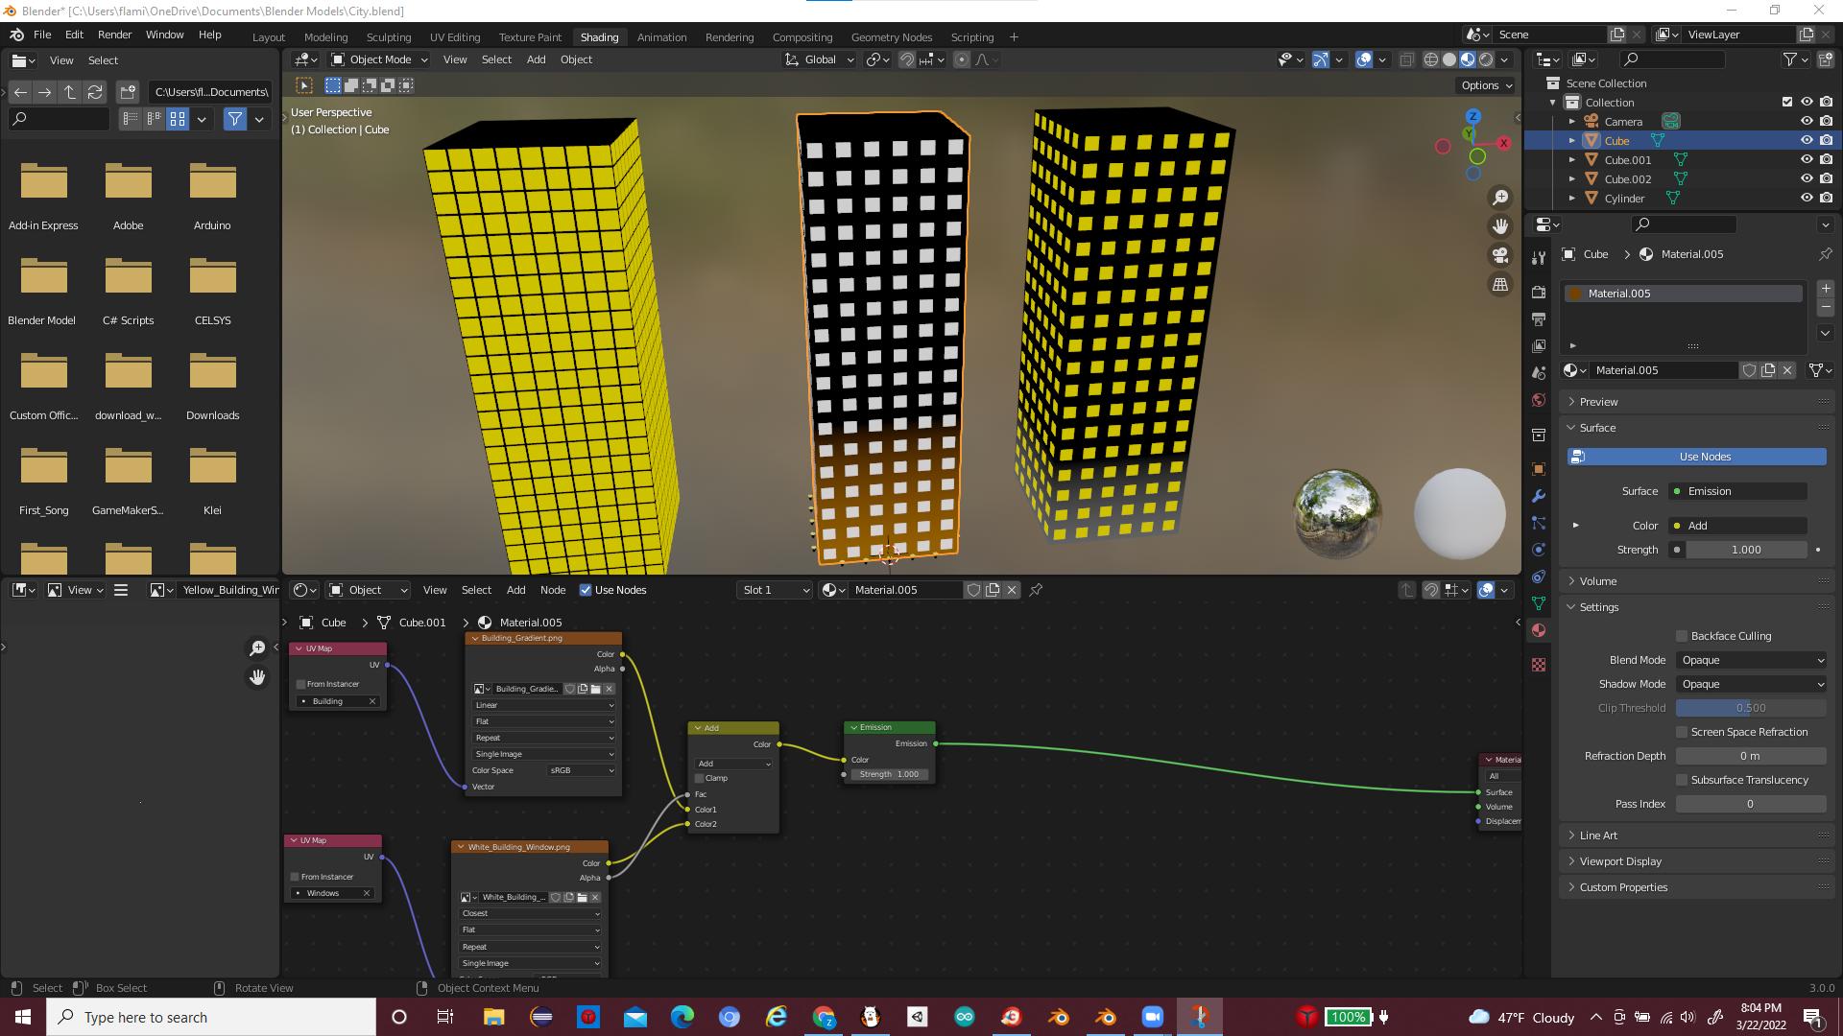
Task: Open the Particles properties tab
Action: [1539, 523]
